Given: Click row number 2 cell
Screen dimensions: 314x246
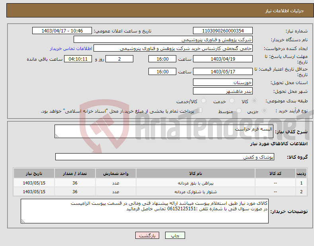Looking at the screenshot, I should pos(301,192).
